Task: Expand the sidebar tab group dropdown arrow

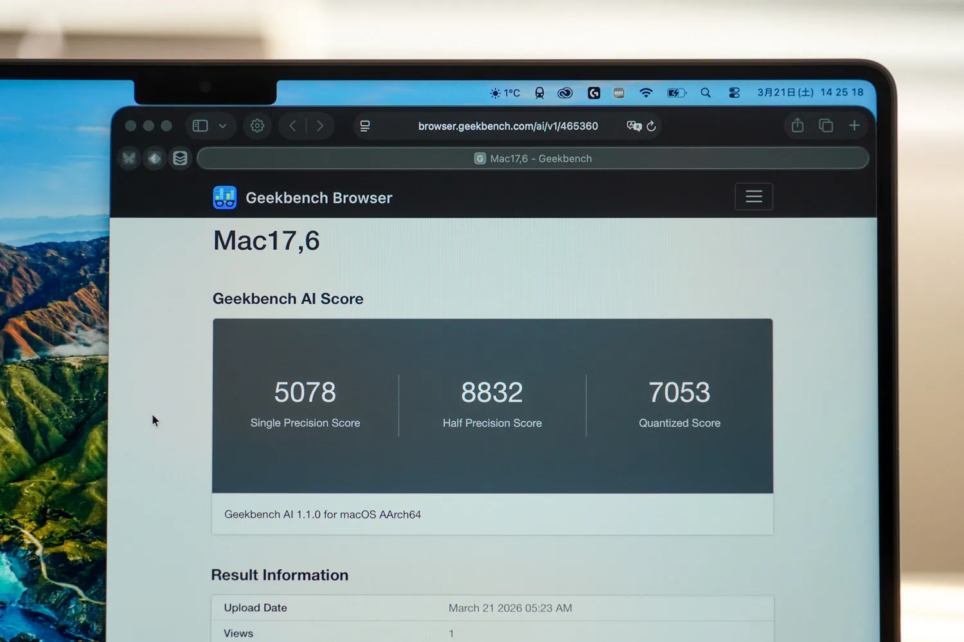Action: click(222, 126)
